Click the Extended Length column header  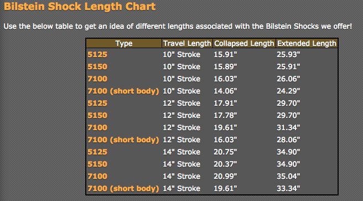(307, 43)
